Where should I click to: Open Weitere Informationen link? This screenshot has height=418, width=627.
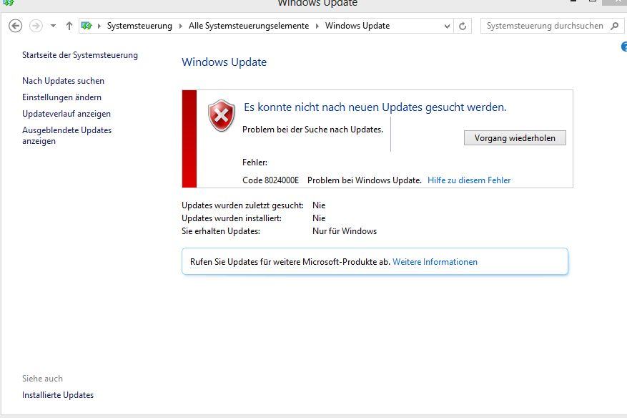[x=435, y=262]
